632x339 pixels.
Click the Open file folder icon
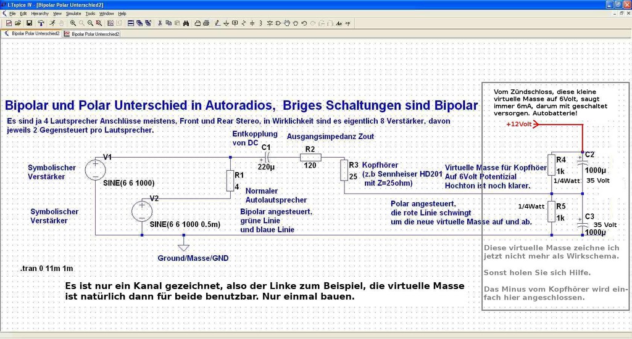[x=18, y=23]
